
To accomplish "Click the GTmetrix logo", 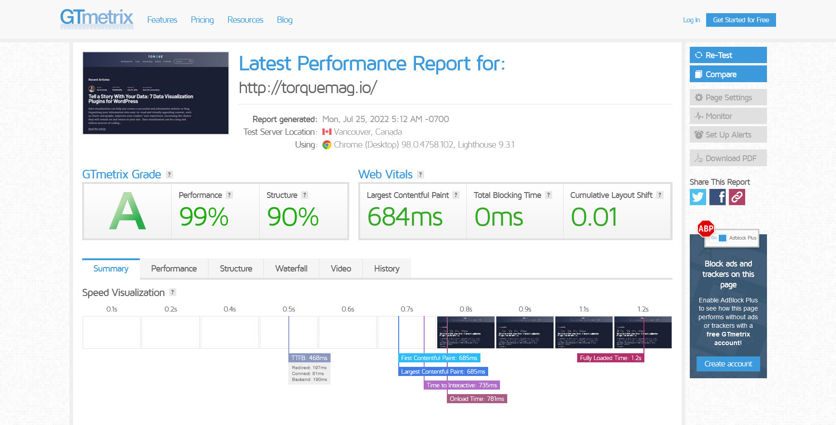I will click(97, 20).
